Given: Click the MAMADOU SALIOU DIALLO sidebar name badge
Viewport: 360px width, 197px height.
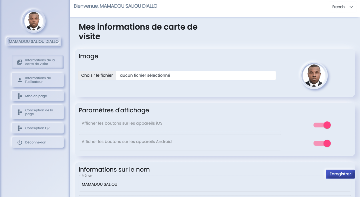Looking at the screenshot, I should click(x=34, y=42).
